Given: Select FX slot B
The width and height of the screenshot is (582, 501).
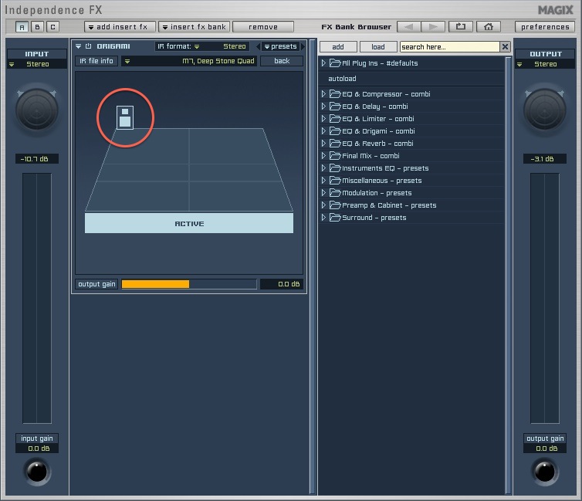Looking at the screenshot, I should 37,27.
